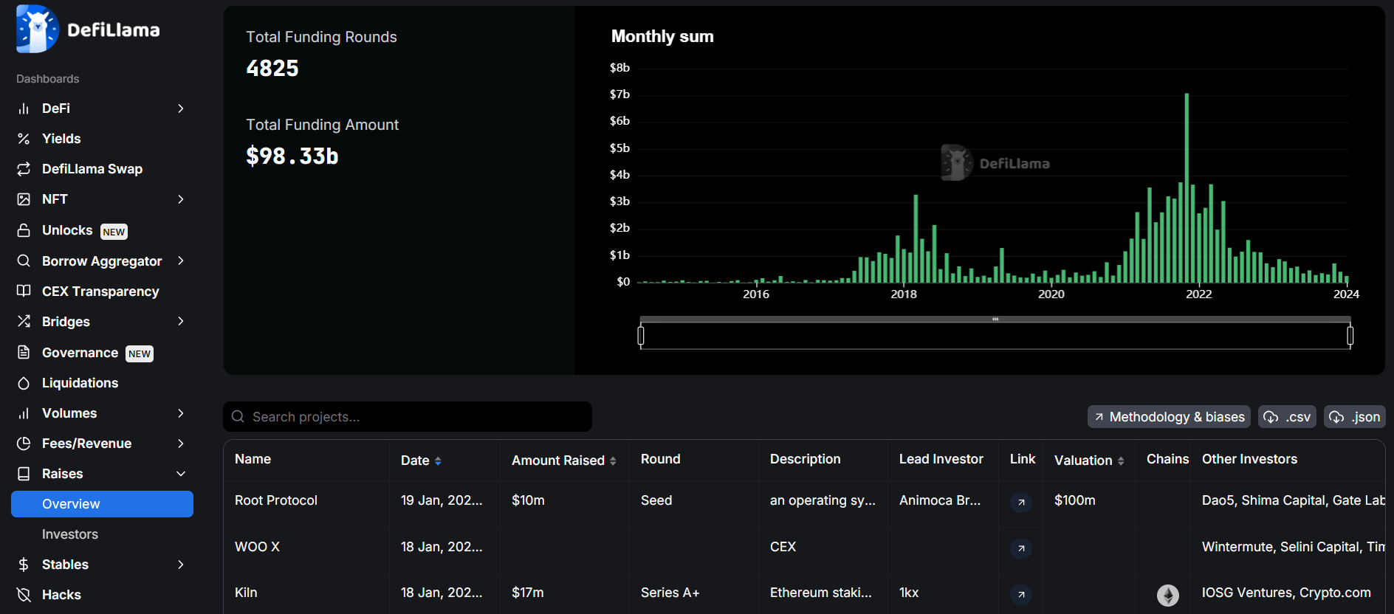Viewport: 1394px width, 614px height.
Task: Click the download cloud icon on .csv button
Action: (x=1271, y=417)
